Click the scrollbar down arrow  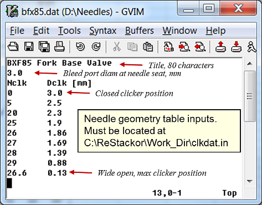[x=250, y=181]
